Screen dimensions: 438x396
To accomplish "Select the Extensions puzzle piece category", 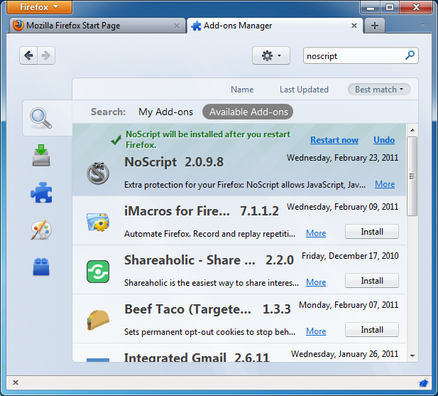I will click(x=42, y=192).
